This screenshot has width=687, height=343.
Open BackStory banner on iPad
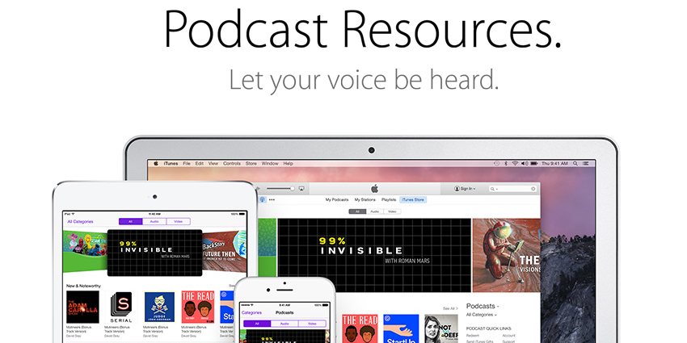225,252
